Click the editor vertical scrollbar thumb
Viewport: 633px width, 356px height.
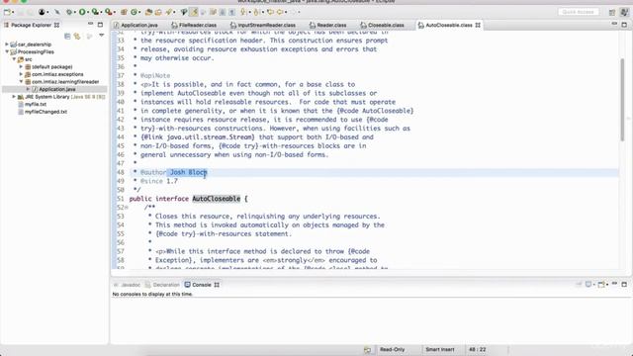[622, 100]
